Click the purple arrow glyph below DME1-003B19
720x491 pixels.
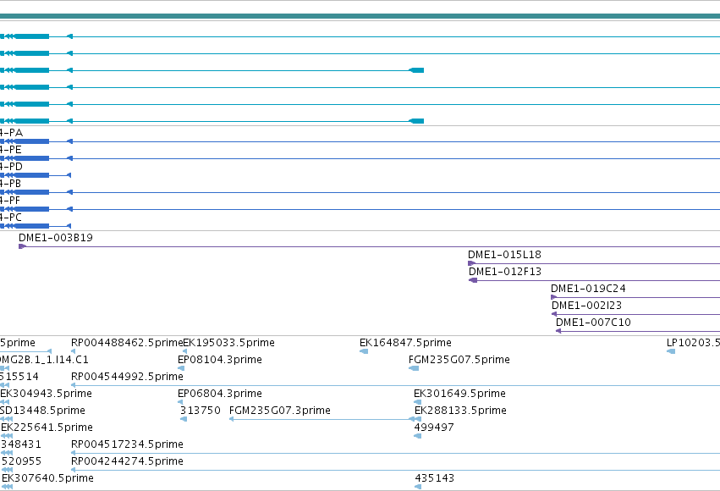pos(23,246)
